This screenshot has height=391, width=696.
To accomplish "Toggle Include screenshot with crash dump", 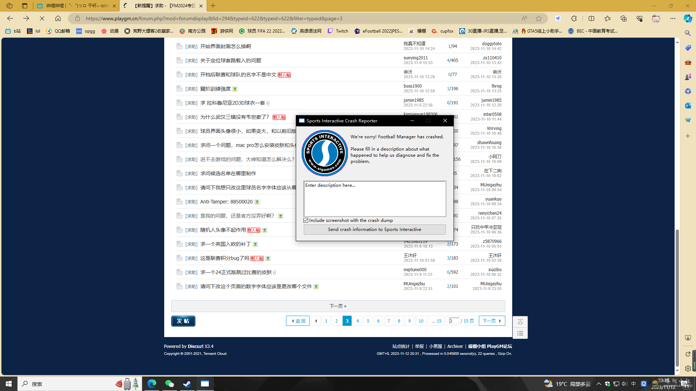I will coord(306,220).
